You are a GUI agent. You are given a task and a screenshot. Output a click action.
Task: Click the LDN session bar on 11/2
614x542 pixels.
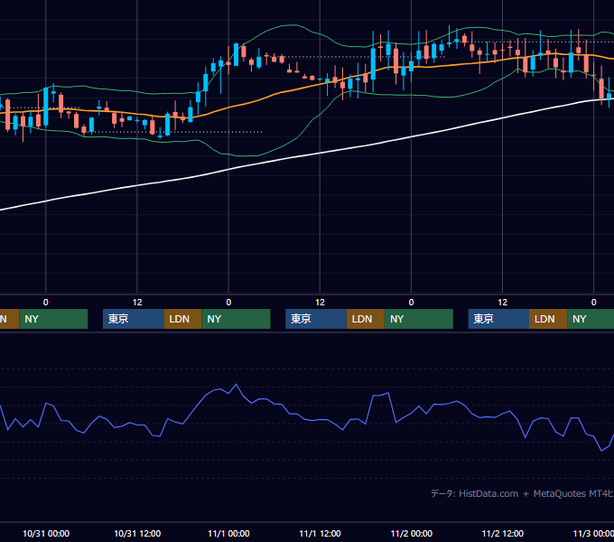[548, 319]
